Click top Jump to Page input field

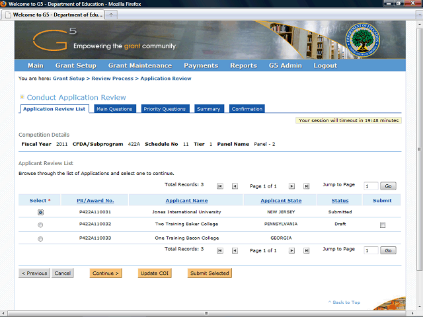tap(371, 186)
